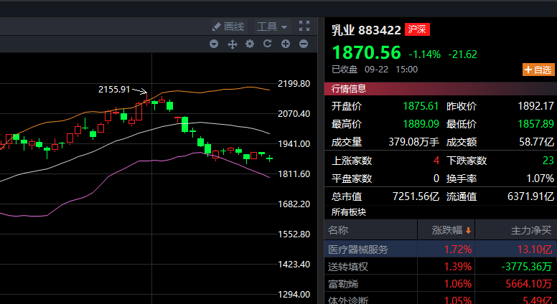Click the 下跌家数 value 23
This screenshot has height=304, width=557.
tap(548, 161)
